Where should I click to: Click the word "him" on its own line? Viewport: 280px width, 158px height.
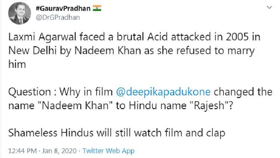16,65
